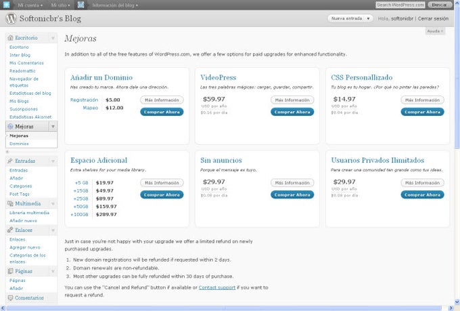The height and width of the screenshot is (311, 460).
Task: Open the Espacio Adicional heading link
Action: [99, 160]
